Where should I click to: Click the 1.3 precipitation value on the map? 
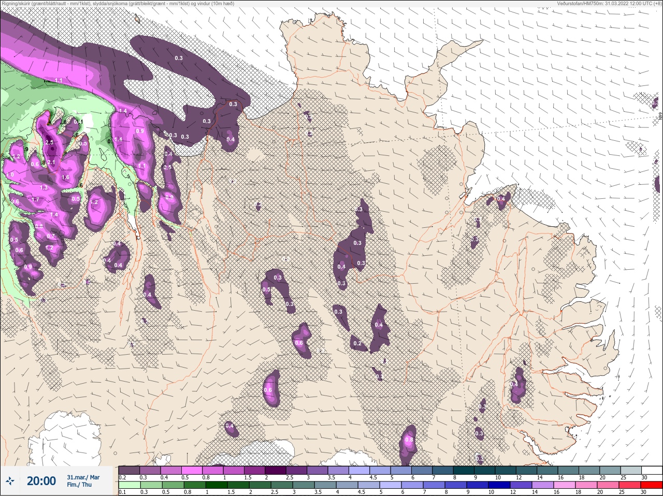click(44, 187)
